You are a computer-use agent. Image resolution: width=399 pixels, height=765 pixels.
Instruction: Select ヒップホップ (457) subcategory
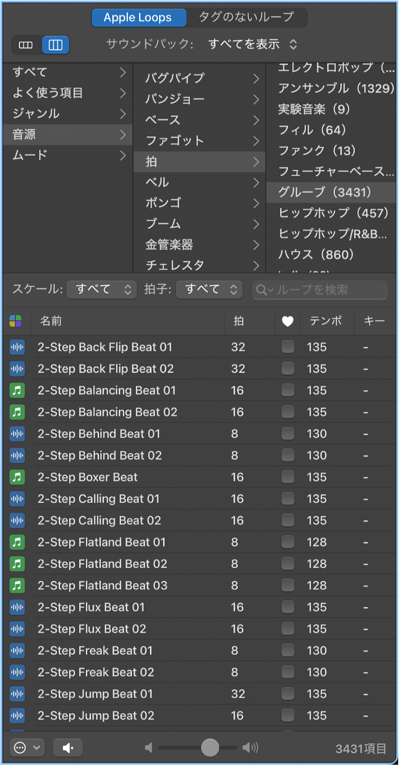click(331, 213)
